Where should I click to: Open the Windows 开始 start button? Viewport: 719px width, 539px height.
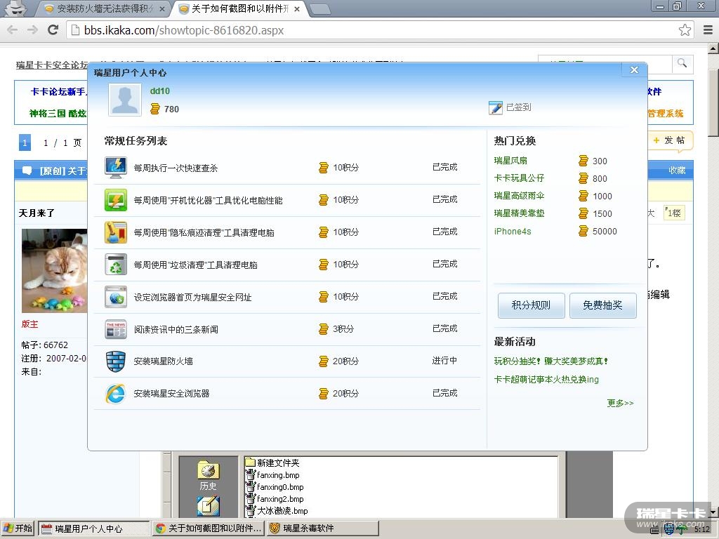click(18, 528)
